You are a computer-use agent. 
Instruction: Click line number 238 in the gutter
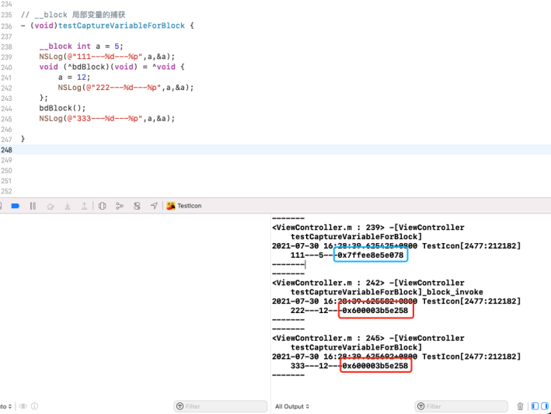(x=6, y=47)
